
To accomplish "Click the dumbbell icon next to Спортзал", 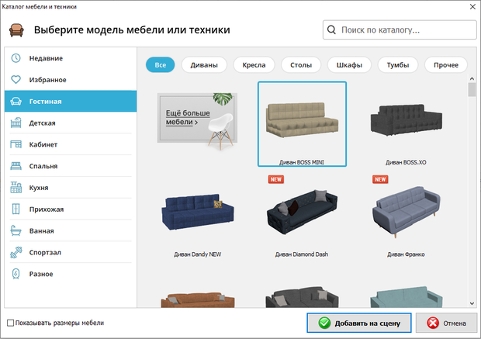I will click(x=16, y=252).
